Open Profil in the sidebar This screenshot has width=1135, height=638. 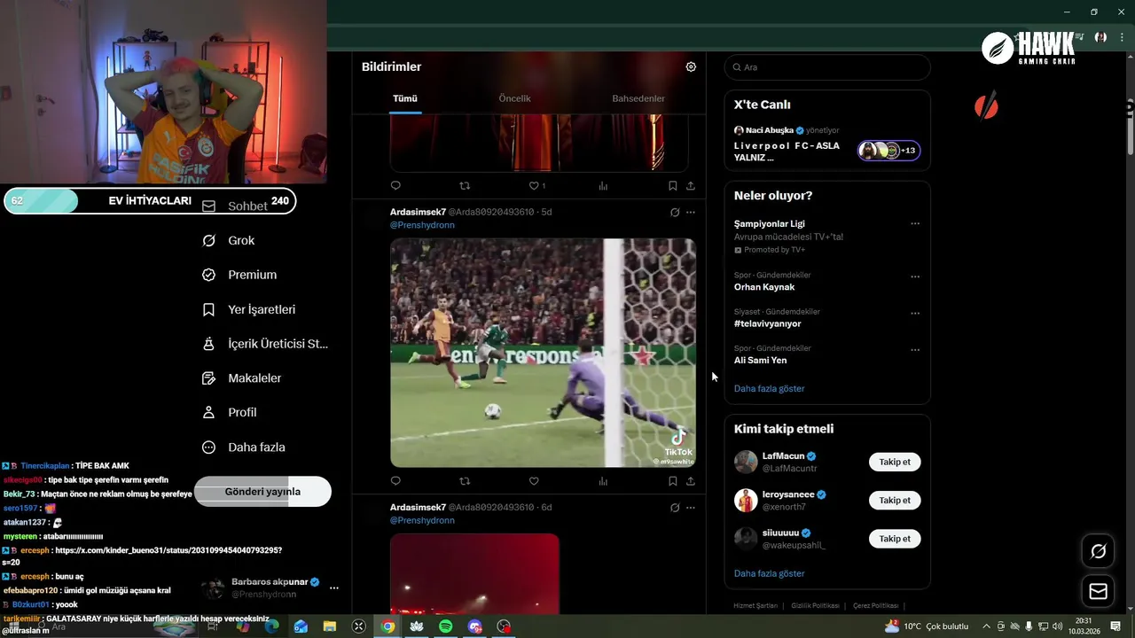coord(229,412)
